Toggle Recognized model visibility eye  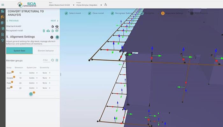(x=57, y=31)
